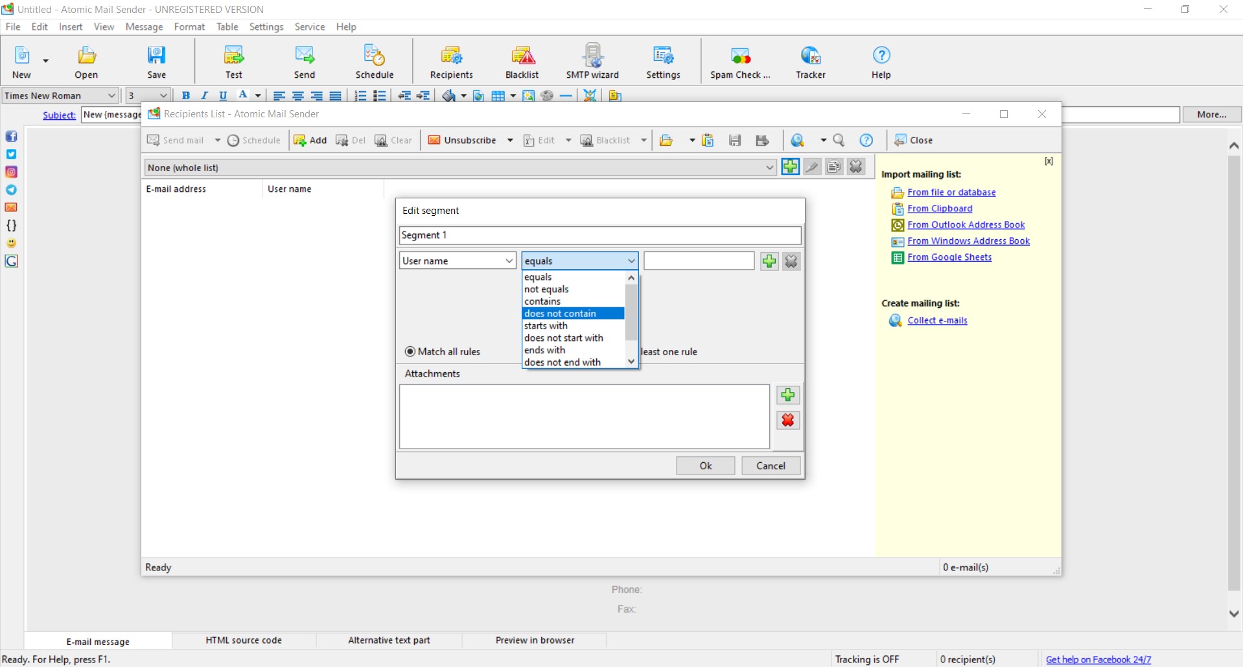Add attachment with the green plus button
Viewport: 1243px width, 667px height.
point(788,395)
